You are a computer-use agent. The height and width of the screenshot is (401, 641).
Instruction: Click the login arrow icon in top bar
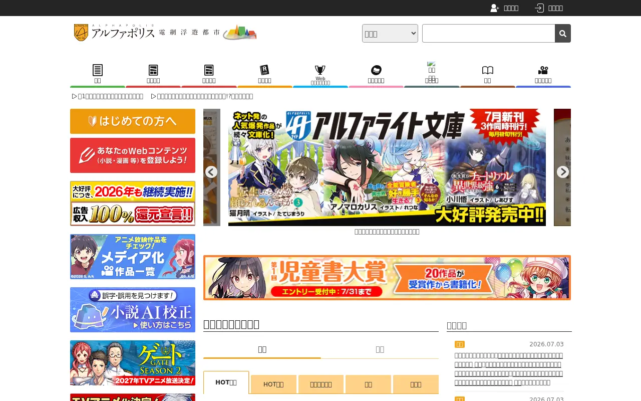(x=539, y=8)
